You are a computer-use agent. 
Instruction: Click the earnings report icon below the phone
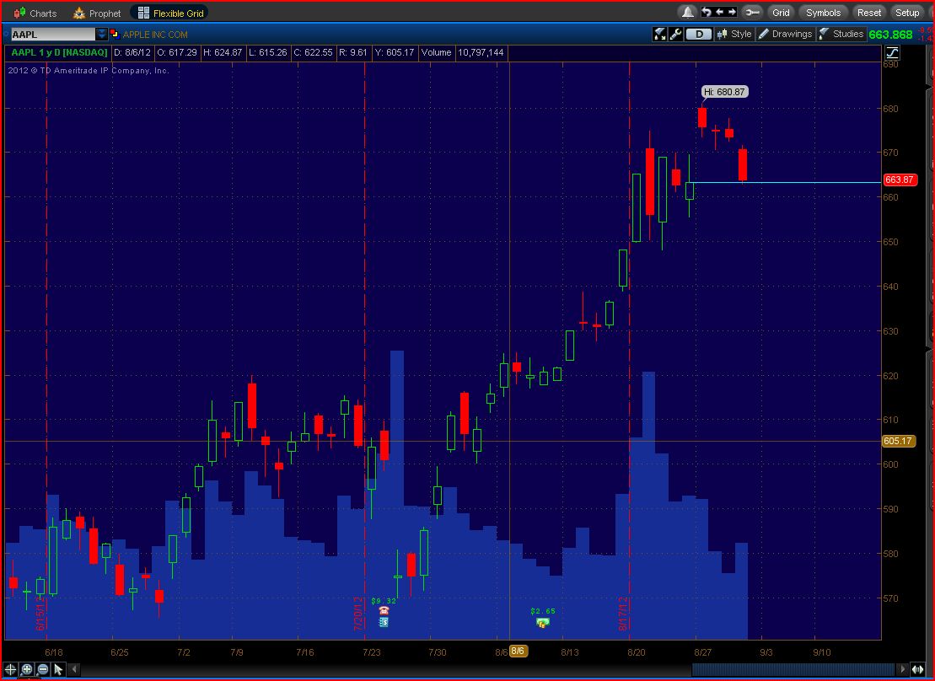tap(384, 622)
